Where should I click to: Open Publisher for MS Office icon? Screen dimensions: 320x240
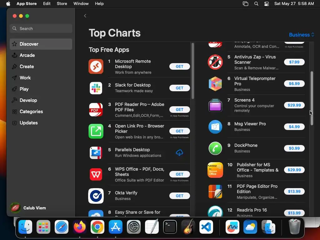coord(215,170)
